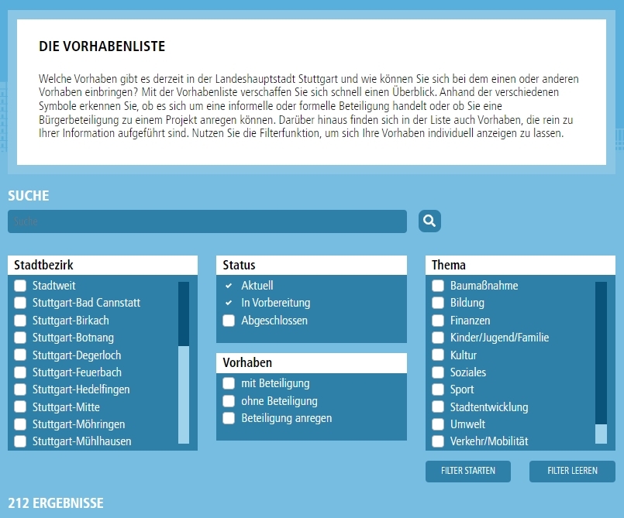Image resolution: width=624 pixels, height=518 pixels.
Task: Tick the Stuttgart-Mitte district checkbox
Action: tap(20, 407)
